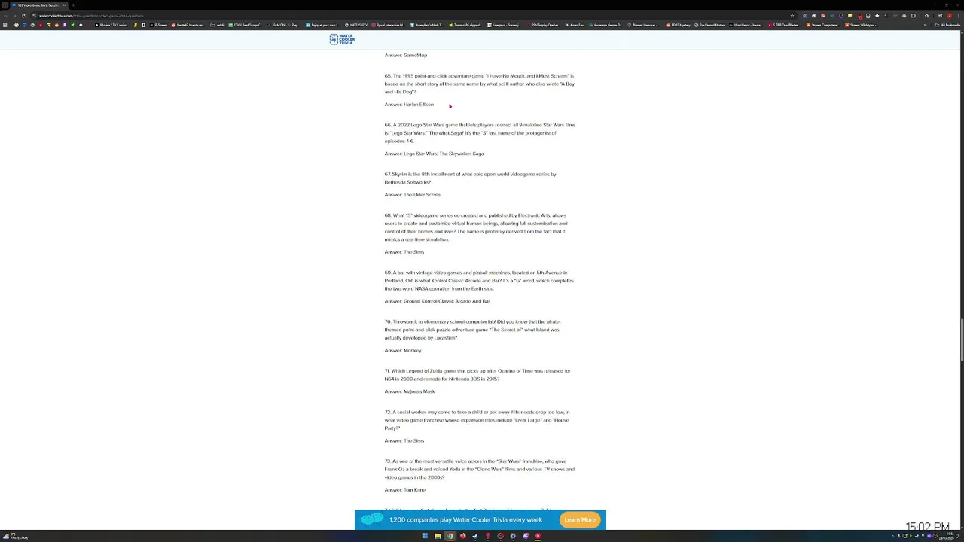Click question 71 about Legend of Zelda
Screen dimensions: 964x542
tap(477, 375)
